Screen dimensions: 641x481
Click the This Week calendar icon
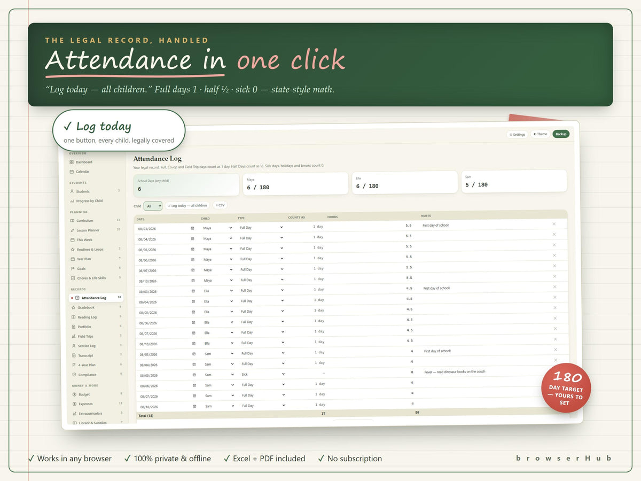[72, 240]
